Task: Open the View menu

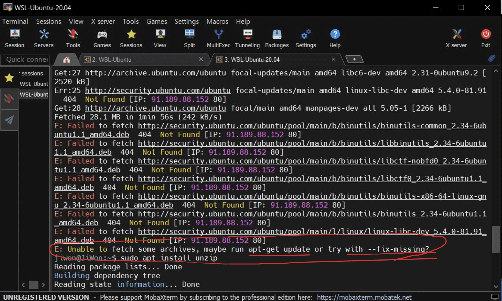Action: tap(76, 21)
